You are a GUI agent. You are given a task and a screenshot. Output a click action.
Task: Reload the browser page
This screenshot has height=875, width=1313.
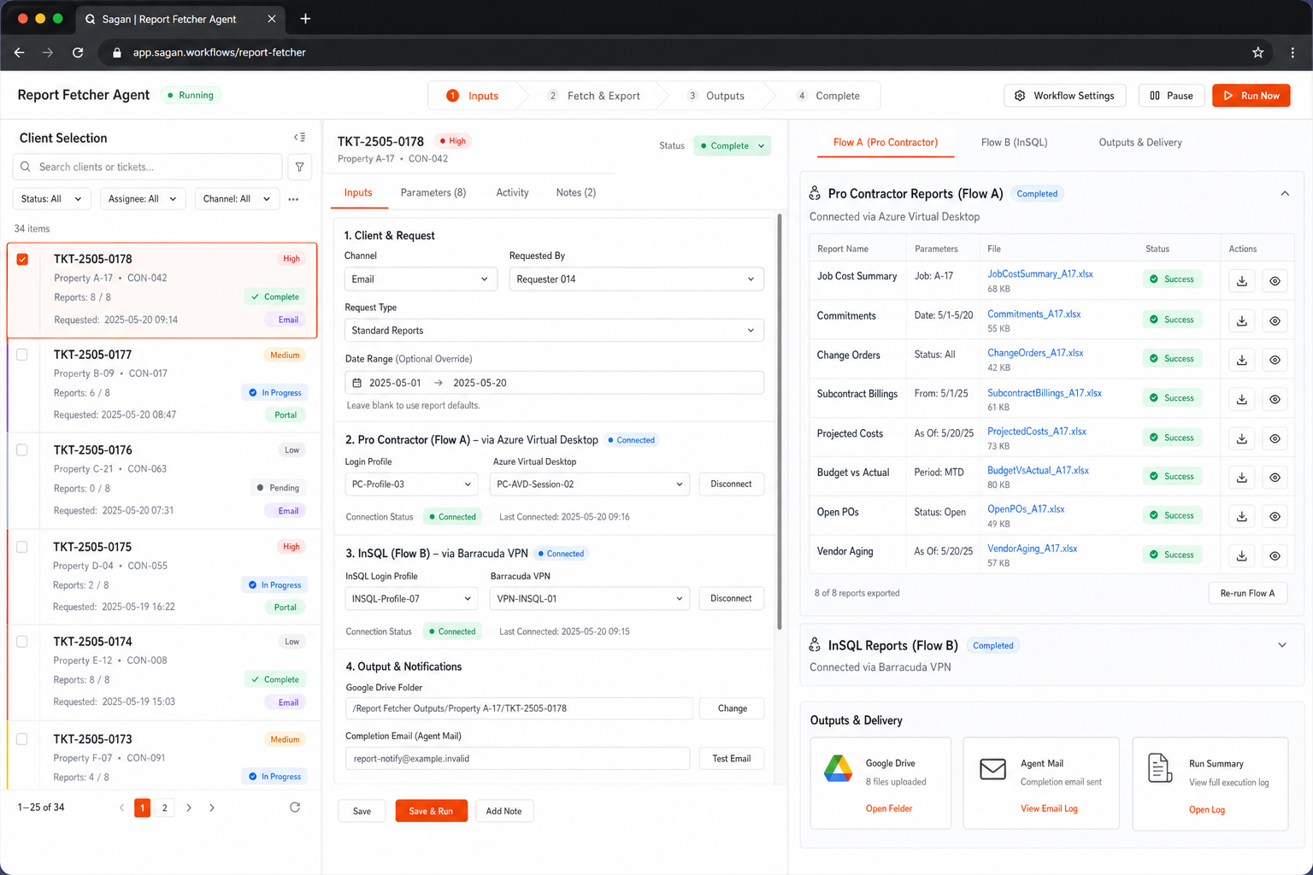(x=78, y=52)
